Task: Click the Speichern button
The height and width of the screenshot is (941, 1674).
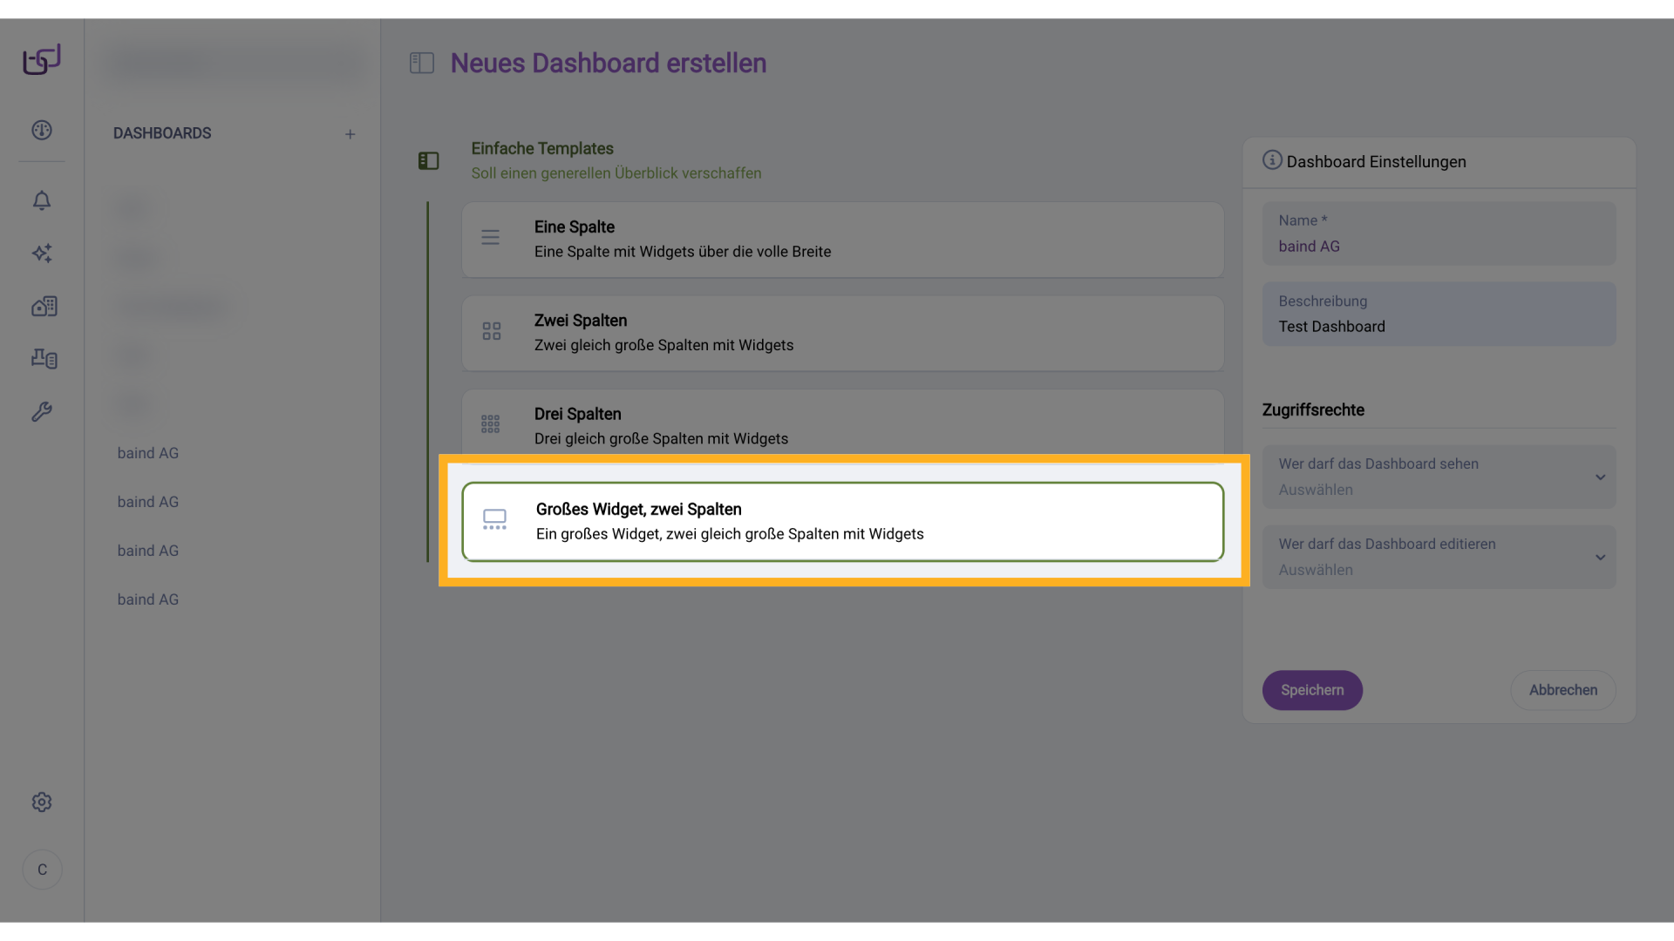Action: point(1312,690)
